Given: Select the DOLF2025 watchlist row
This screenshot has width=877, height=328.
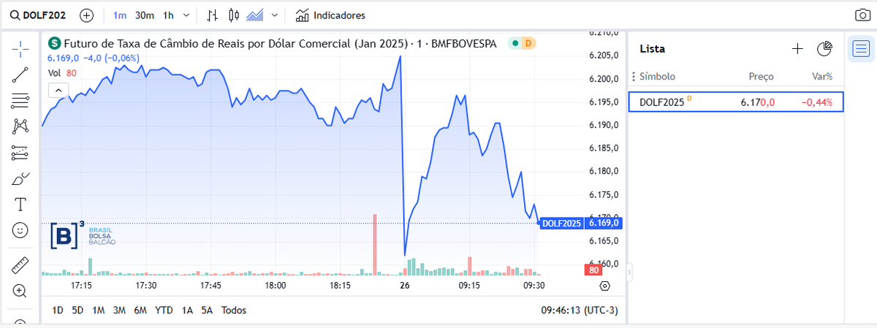Looking at the screenshot, I should tap(736, 102).
